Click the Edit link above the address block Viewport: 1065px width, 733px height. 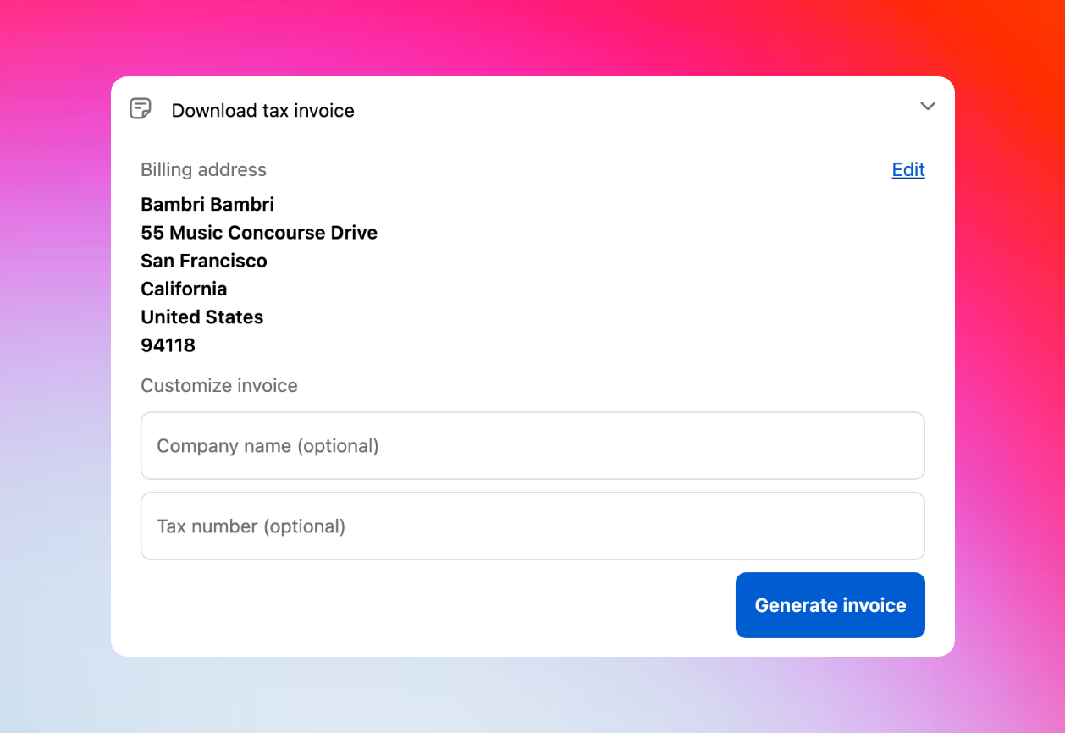click(908, 169)
